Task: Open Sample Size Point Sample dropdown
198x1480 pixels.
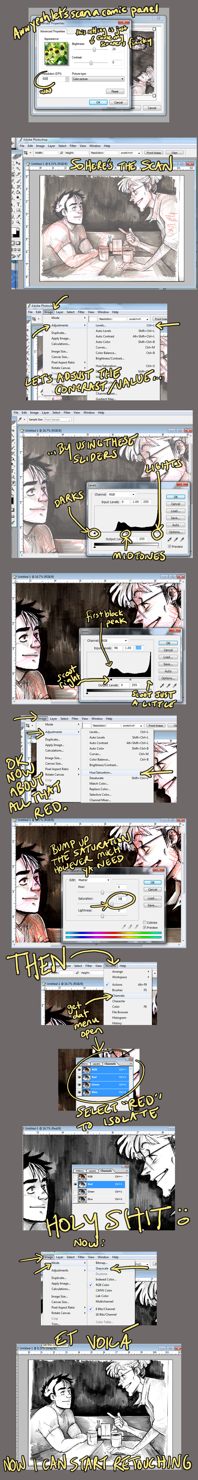Action: point(57,419)
